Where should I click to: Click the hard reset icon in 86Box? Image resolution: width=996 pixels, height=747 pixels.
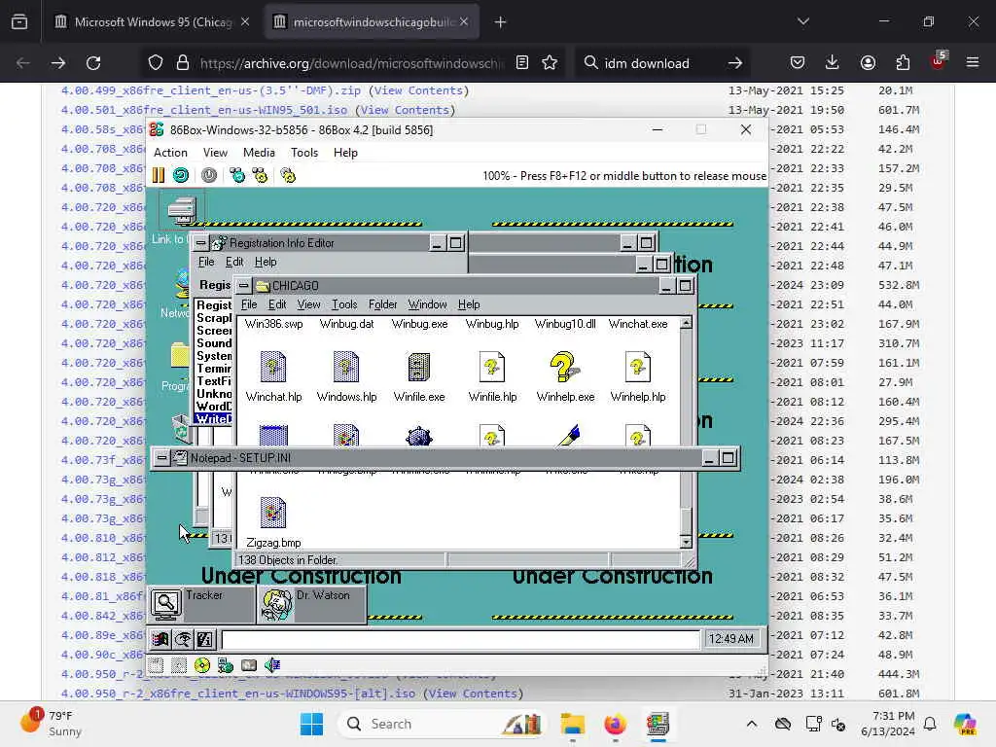181,175
